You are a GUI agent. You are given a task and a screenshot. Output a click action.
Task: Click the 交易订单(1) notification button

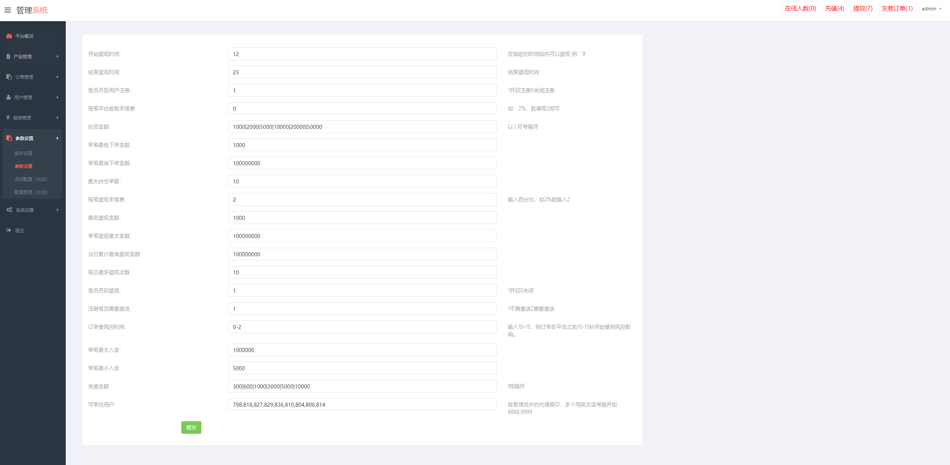(897, 9)
